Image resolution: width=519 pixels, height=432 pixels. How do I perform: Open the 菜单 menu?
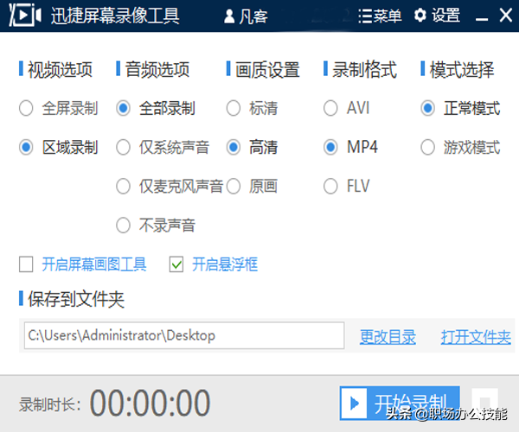pos(381,16)
